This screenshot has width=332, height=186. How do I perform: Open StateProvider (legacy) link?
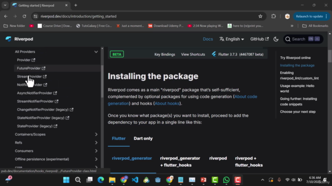point(37,126)
